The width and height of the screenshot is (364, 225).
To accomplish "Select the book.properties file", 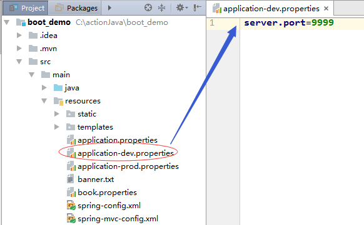I will click(107, 193).
